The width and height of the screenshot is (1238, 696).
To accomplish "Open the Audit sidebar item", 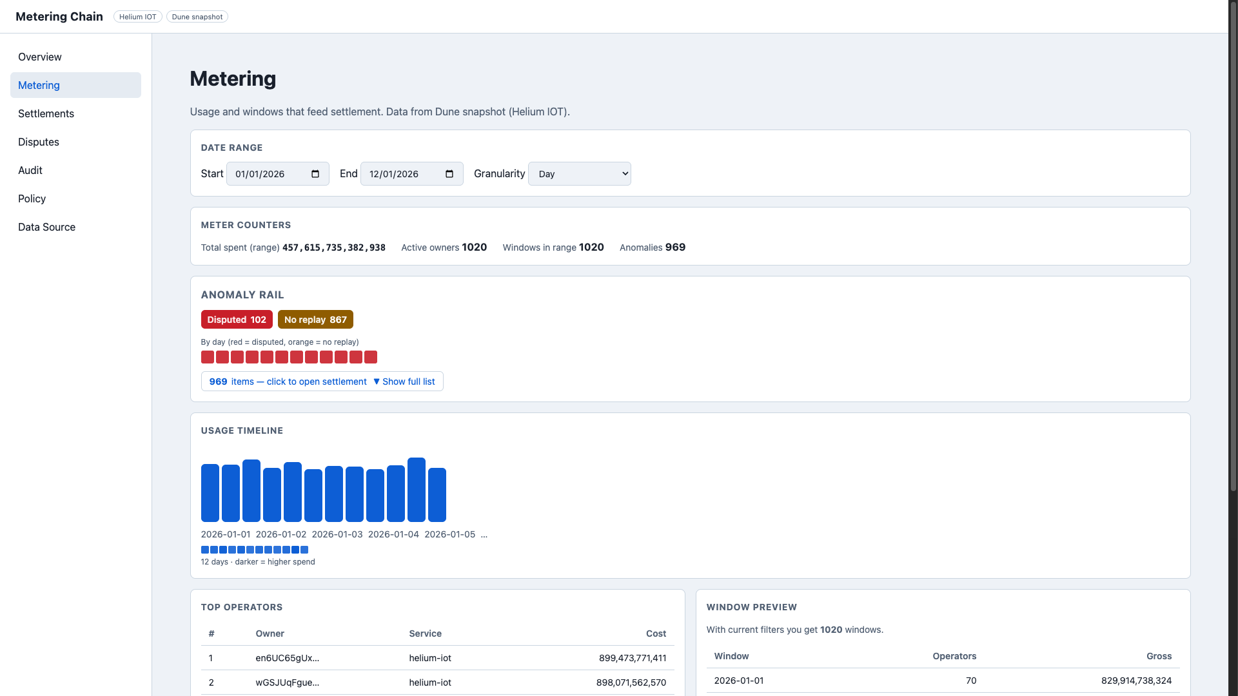I will point(30,170).
